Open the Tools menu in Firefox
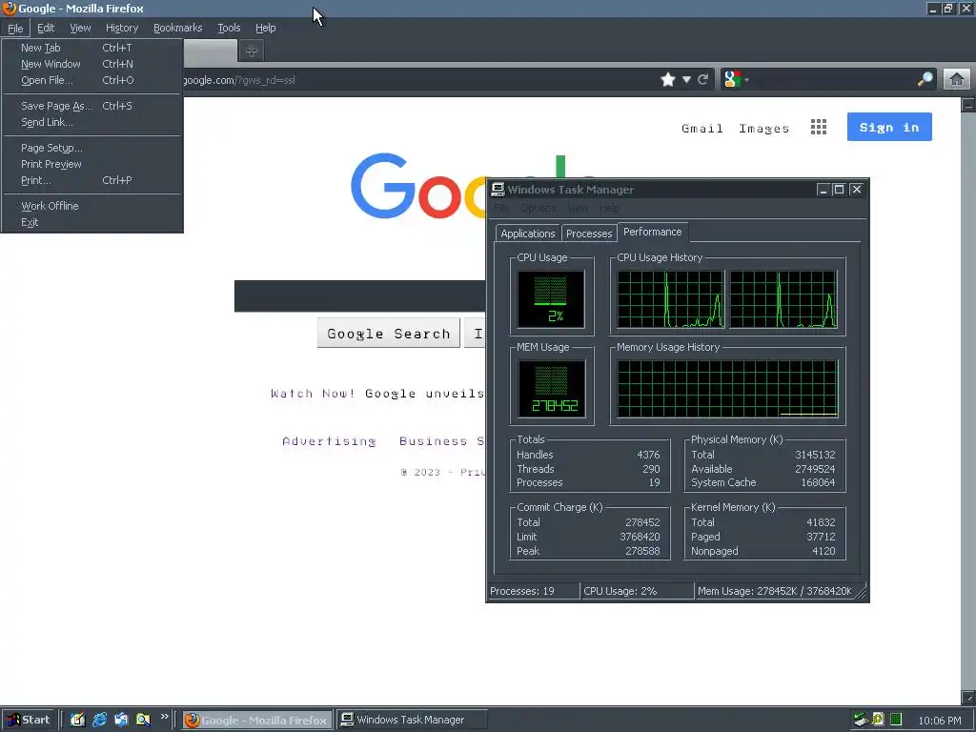This screenshot has height=732, width=976. click(x=229, y=28)
